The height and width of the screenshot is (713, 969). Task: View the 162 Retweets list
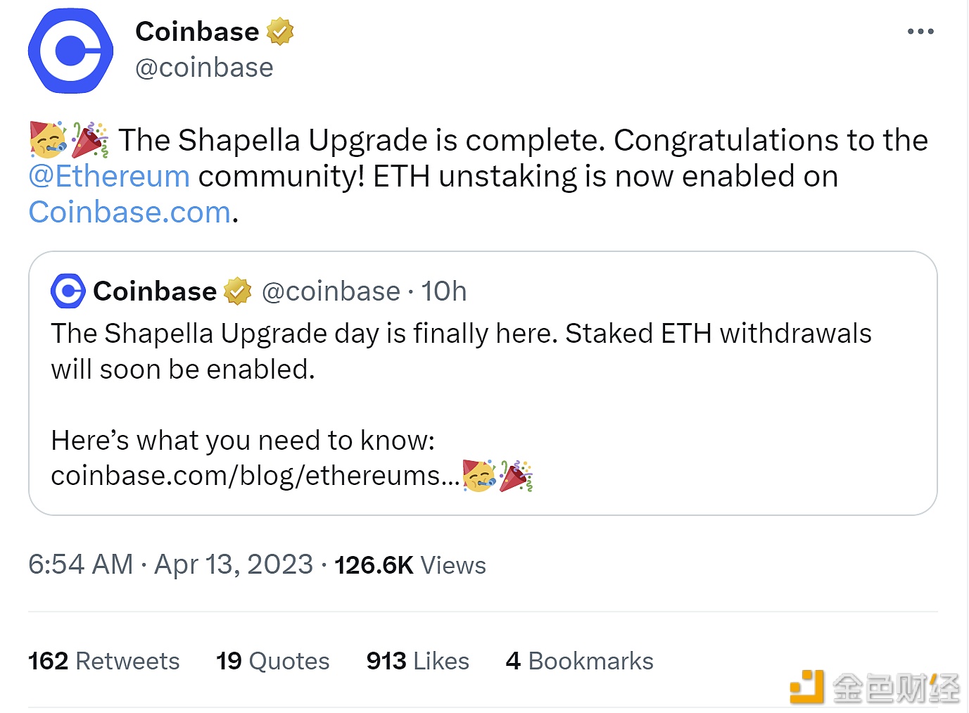pos(104,661)
